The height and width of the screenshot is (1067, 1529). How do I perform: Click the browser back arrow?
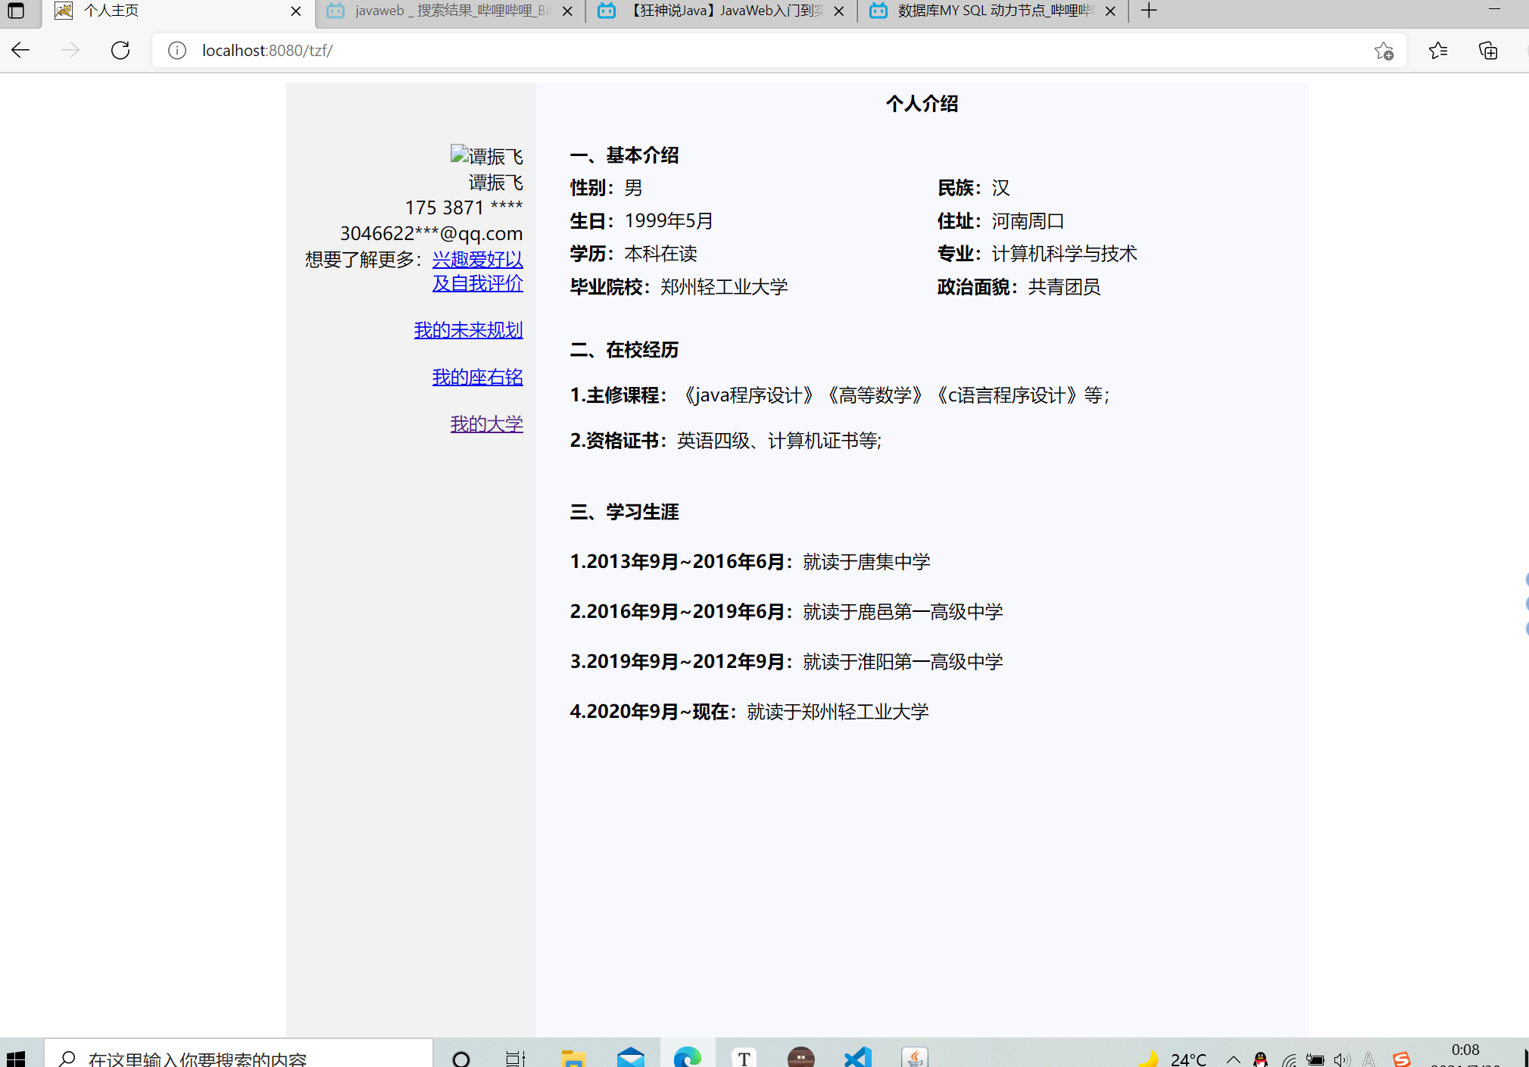point(20,50)
